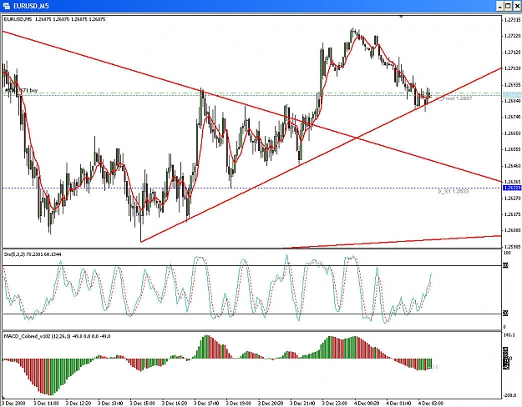522x407 pixels.
Task: Click the 1.26840 price axis label
Action: [512, 101]
